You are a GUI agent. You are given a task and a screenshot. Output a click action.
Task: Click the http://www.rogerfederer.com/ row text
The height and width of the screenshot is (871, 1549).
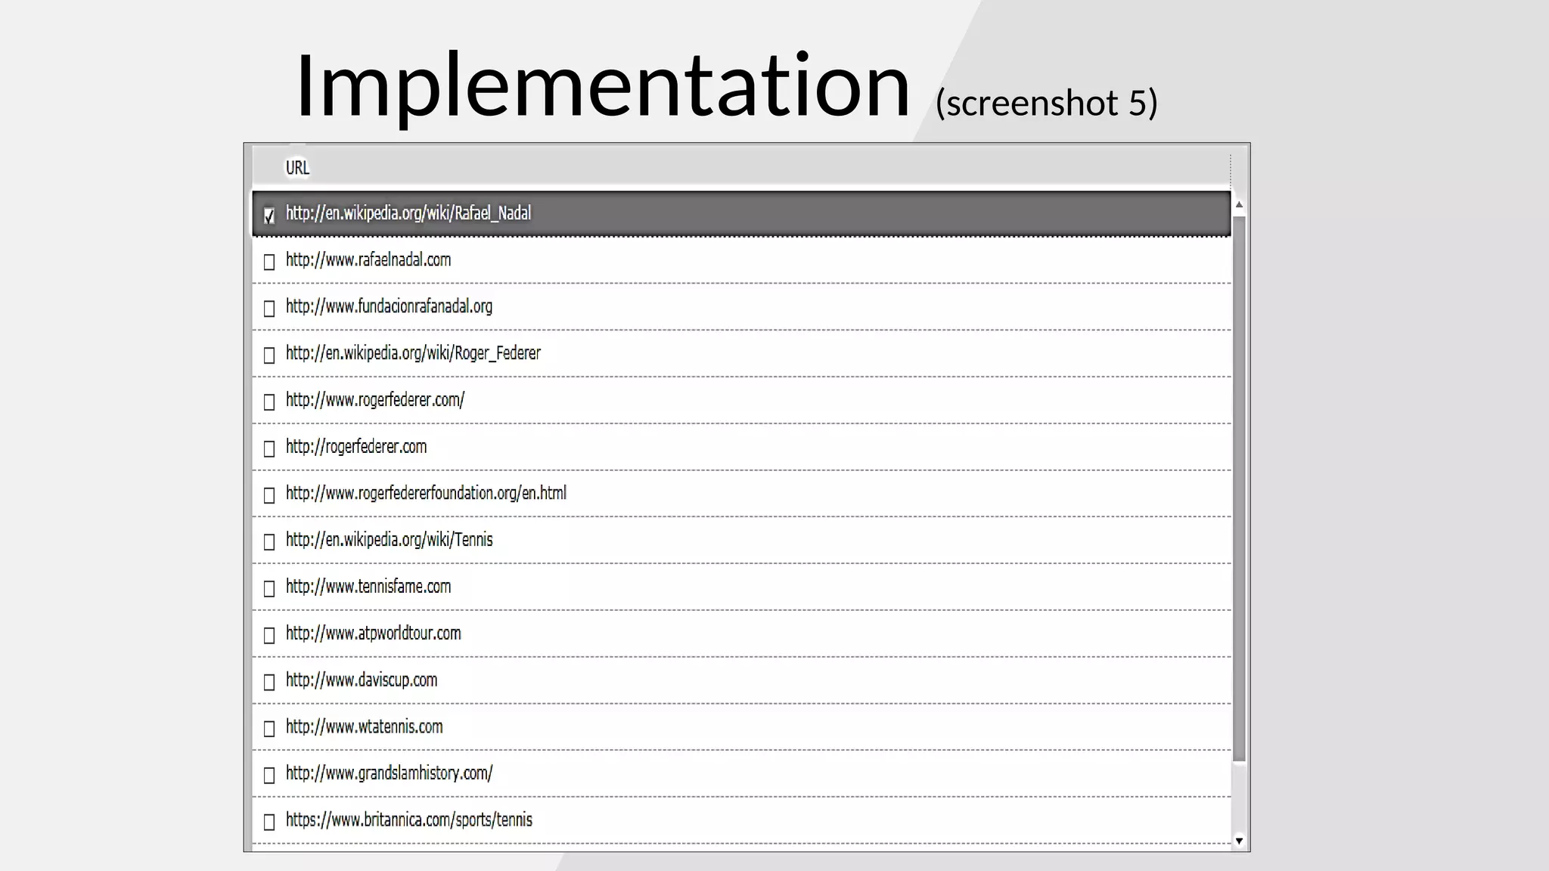(375, 400)
